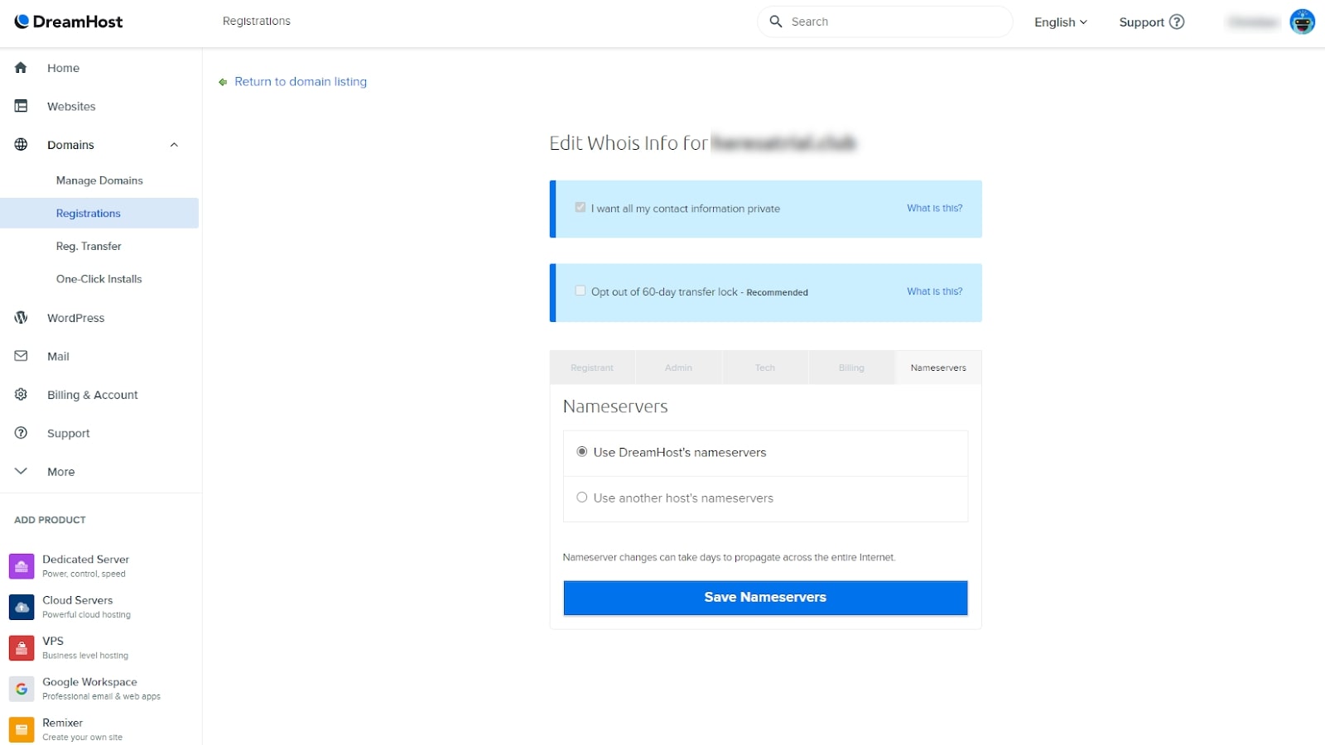The image size is (1325, 745).
Task: Click the Dedicated Server purple icon
Action: 22,566
